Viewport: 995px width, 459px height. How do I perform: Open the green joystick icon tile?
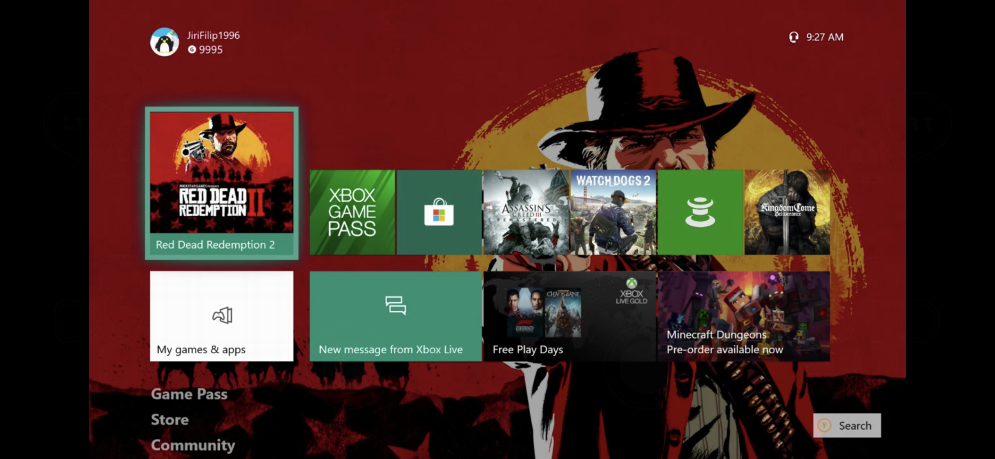pos(700,212)
